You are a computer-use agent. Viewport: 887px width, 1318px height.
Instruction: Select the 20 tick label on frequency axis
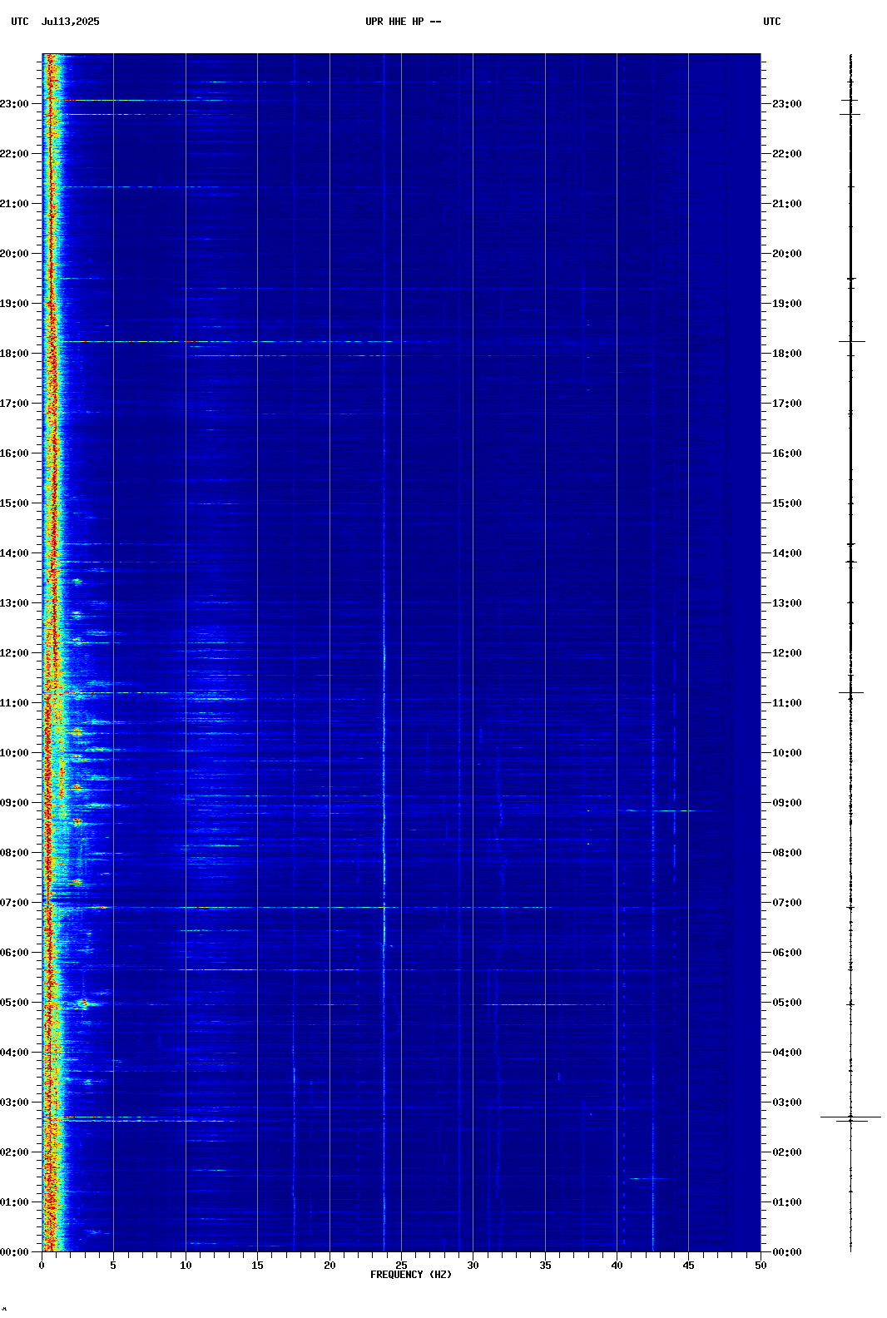pos(330,1266)
